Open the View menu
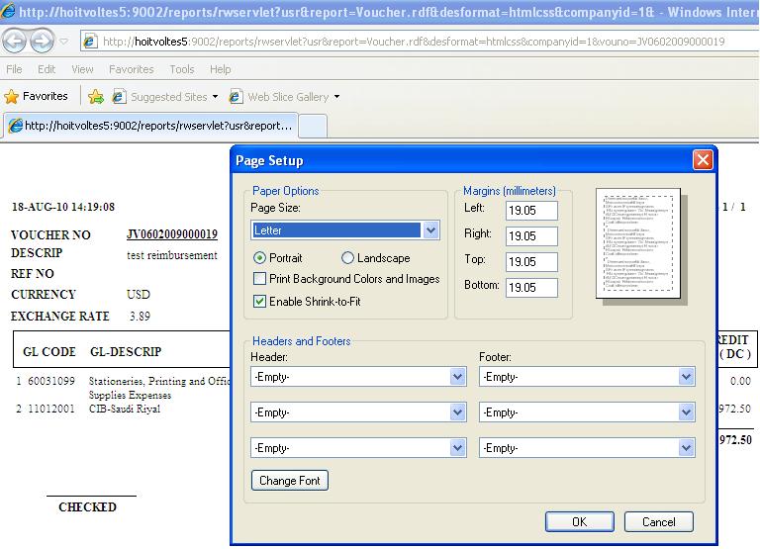The height and width of the screenshot is (549, 760). pyautogui.click(x=83, y=69)
